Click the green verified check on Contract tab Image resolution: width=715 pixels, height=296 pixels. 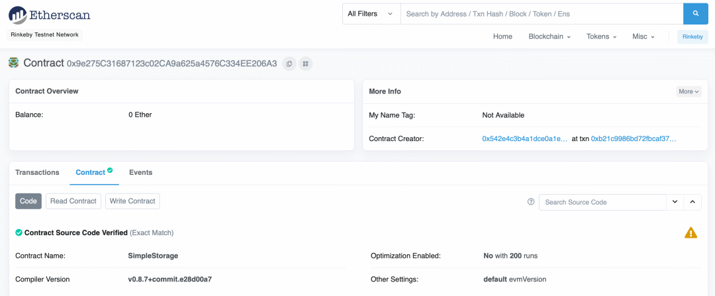click(x=110, y=171)
